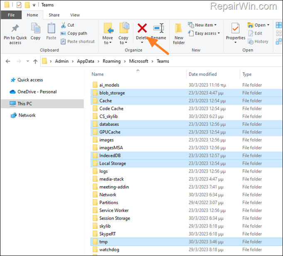Click the Back navigation arrow
The image size is (283, 256).
[x=8, y=61]
